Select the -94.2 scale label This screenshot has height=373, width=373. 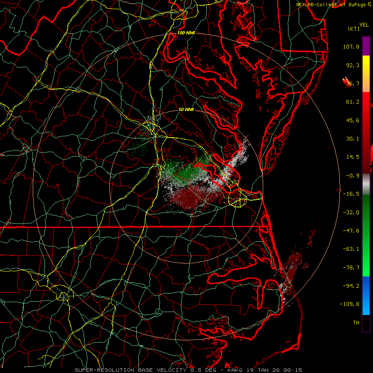tap(351, 286)
